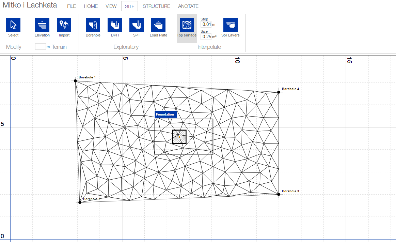The image size is (396, 242).
Task: Open the ANOTATE tab
Action: click(x=188, y=6)
